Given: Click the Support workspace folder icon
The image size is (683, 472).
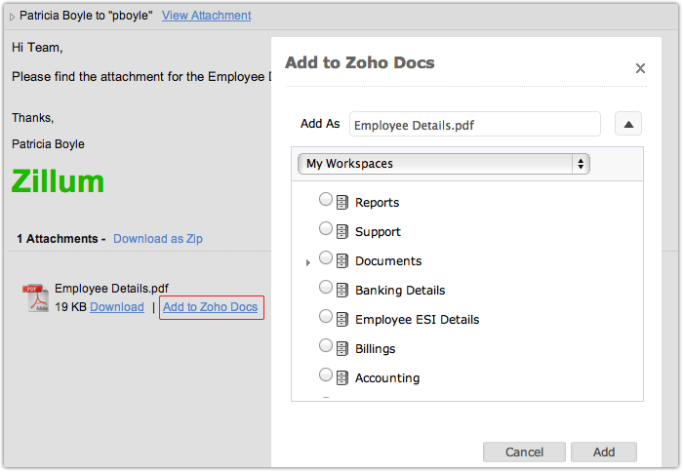Looking at the screenshot, I should (342, 232).
